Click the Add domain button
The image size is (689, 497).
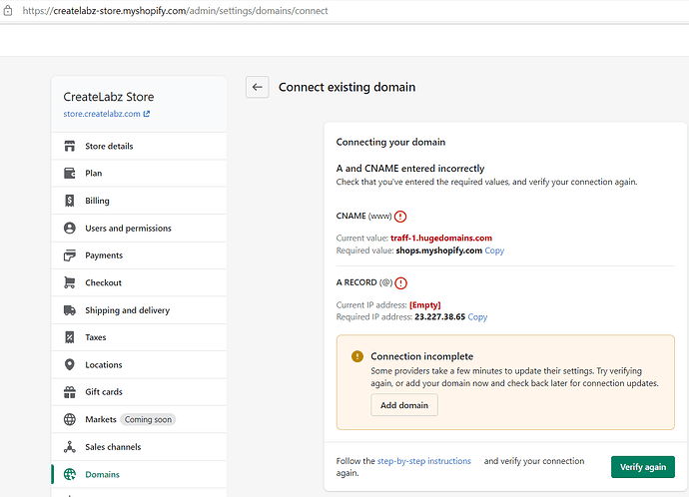[x=403, y=405]
